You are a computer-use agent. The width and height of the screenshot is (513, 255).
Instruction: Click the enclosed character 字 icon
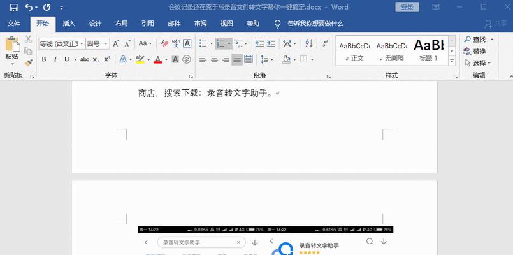click(187, 59)
